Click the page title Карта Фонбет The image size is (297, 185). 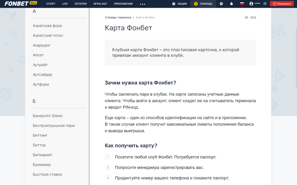point(128,28)
